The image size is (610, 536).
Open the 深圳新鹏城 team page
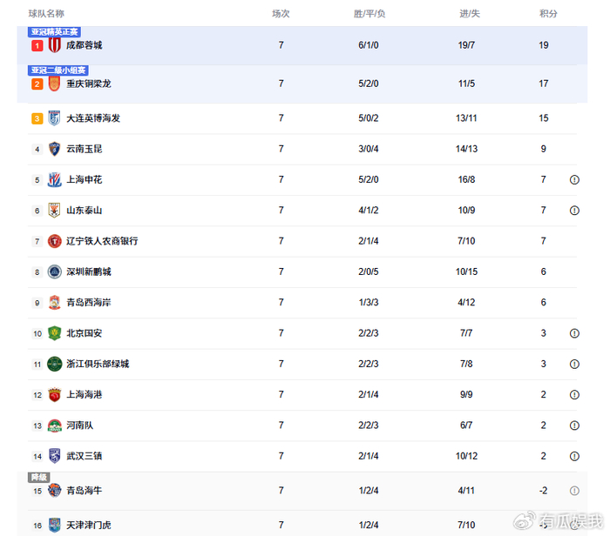[x=89, y=271]
